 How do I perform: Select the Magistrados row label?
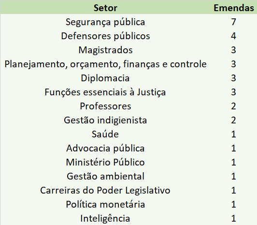tap(105, 50)
